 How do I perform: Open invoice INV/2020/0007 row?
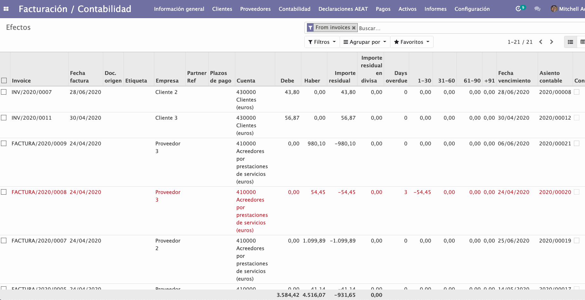[x=292, y=99]
